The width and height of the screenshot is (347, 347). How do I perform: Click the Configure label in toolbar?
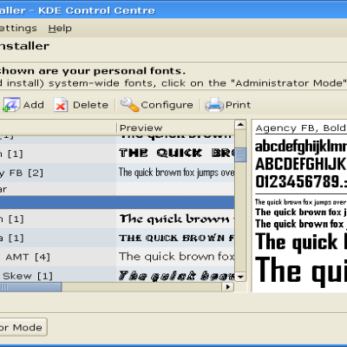[167, 105]
